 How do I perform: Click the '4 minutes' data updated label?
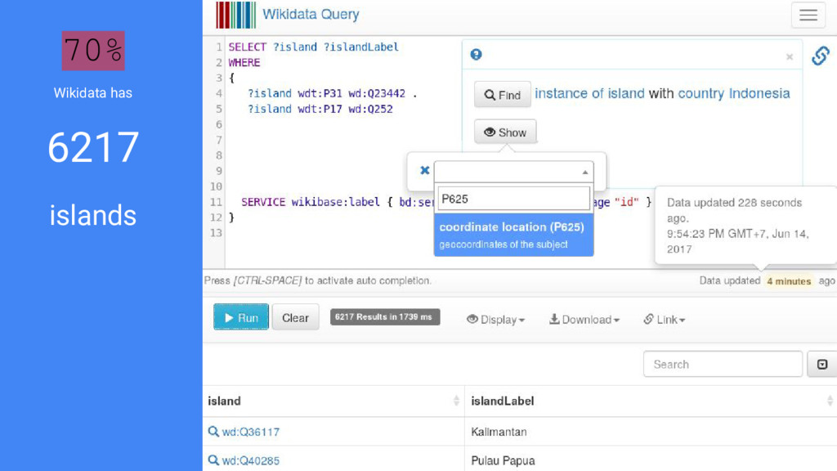pyautogui.click(x=789, y=281)
